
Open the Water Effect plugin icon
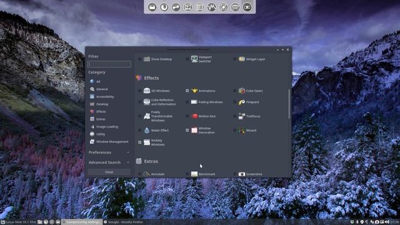(147, 131)
